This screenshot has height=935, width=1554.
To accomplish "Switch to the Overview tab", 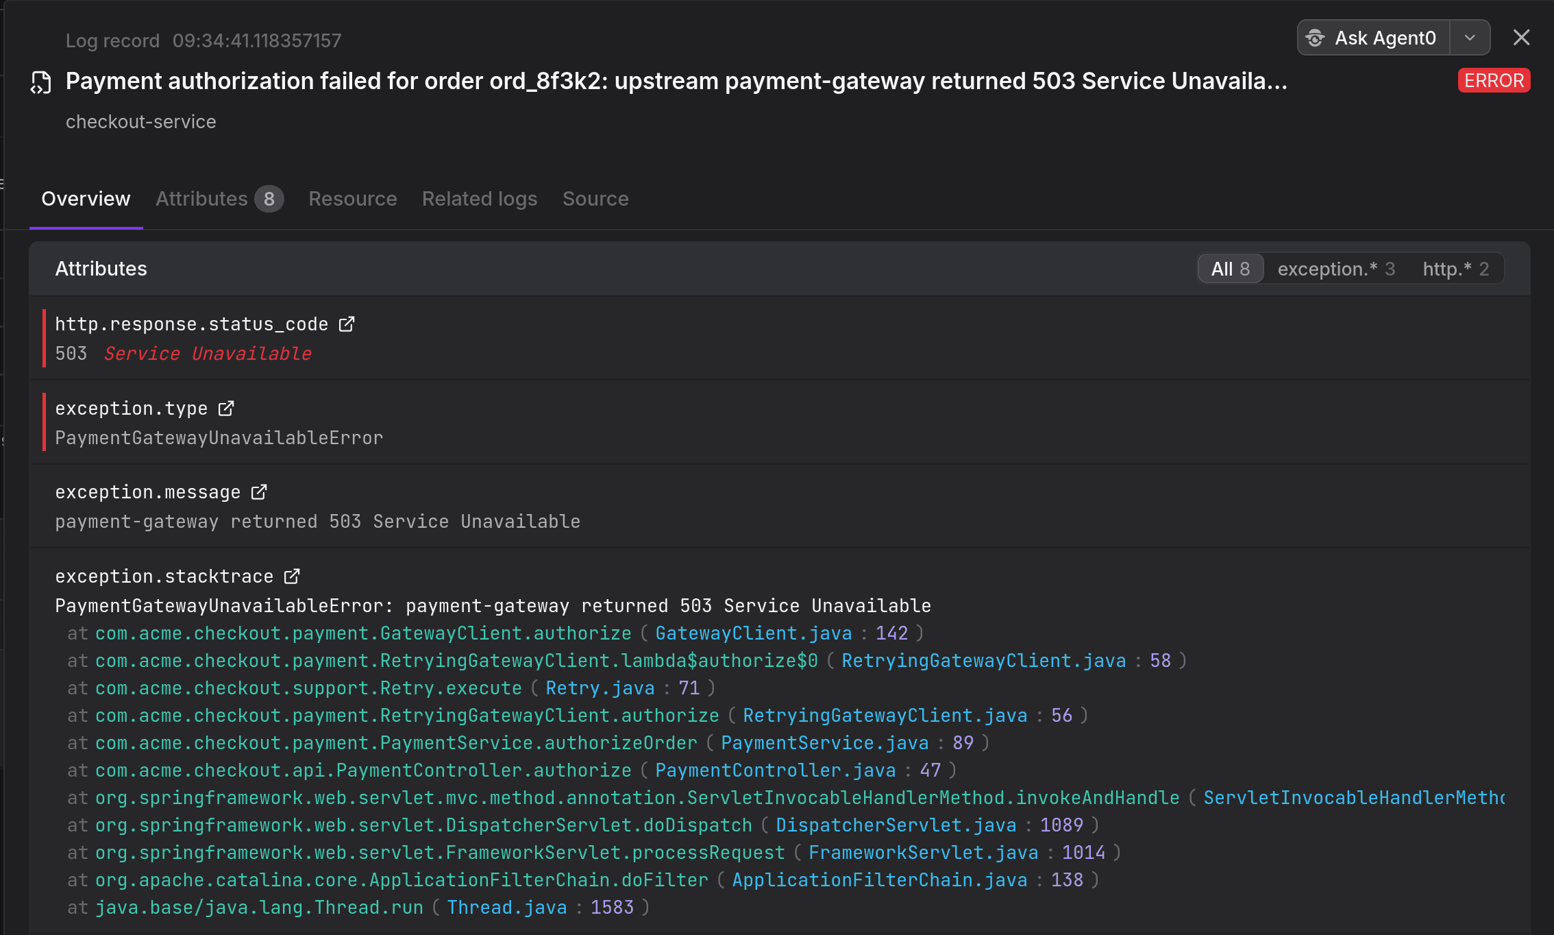I will pyautogui.click(x=86, y=199).
